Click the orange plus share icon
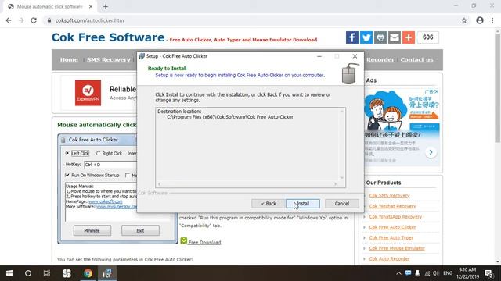The width and height of the screenshot is (501, 281). [x=409, y=37]
